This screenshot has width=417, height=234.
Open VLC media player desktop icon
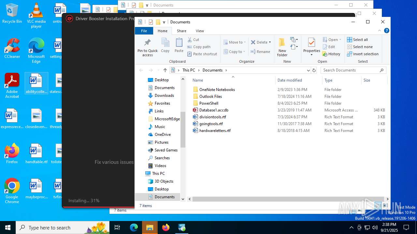tap(36, 16)
